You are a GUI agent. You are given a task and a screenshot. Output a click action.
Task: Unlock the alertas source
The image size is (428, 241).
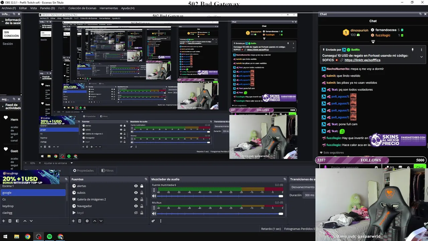[142, 186]
